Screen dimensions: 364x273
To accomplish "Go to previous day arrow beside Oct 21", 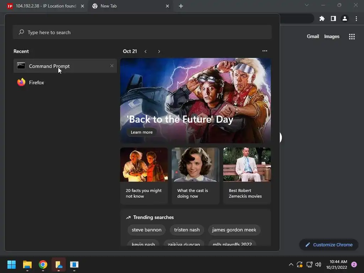I will (145, 51).
